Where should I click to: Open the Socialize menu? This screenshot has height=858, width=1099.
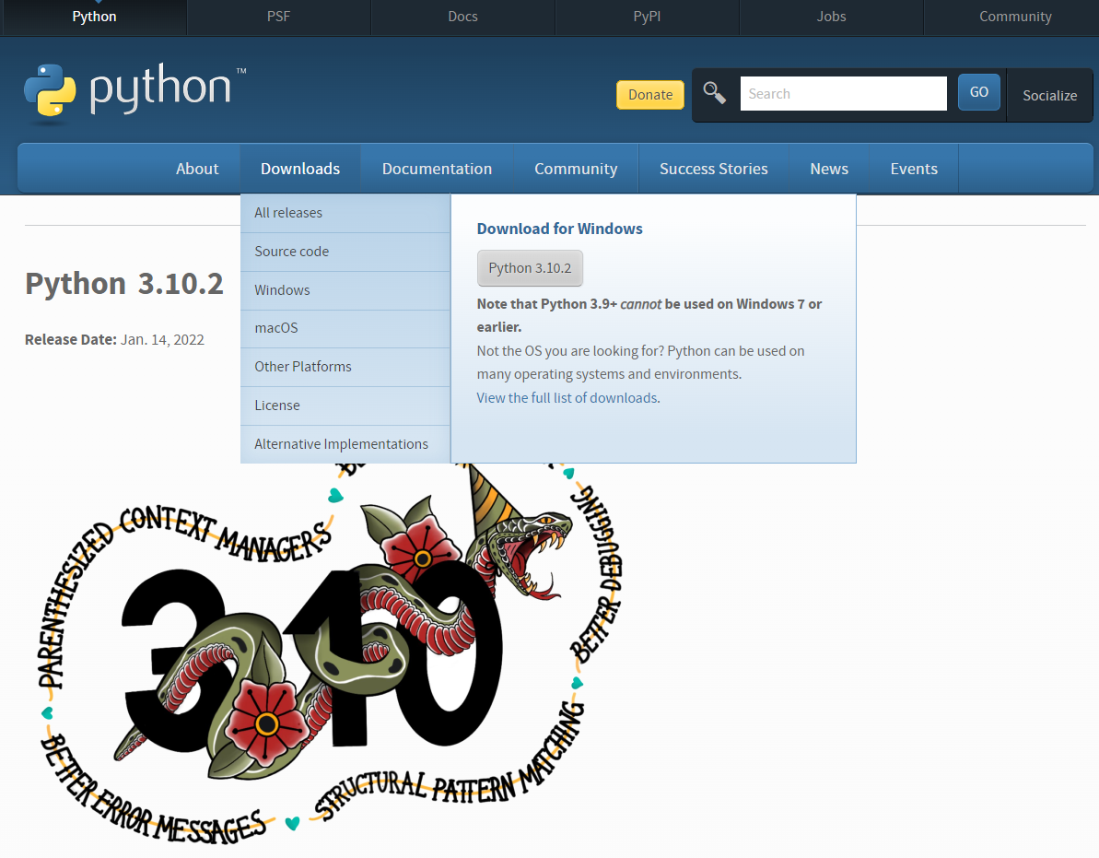coord(1049,95)
